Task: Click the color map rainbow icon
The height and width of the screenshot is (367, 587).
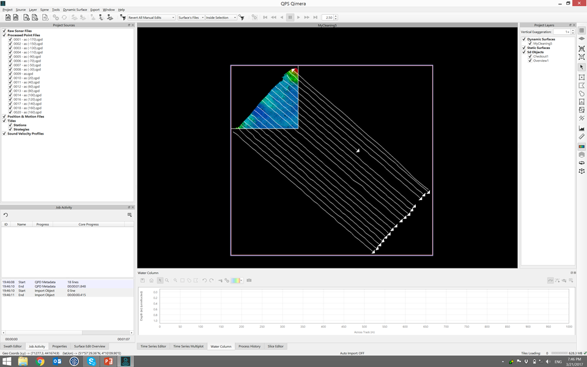Action: [x=581, y=147]
